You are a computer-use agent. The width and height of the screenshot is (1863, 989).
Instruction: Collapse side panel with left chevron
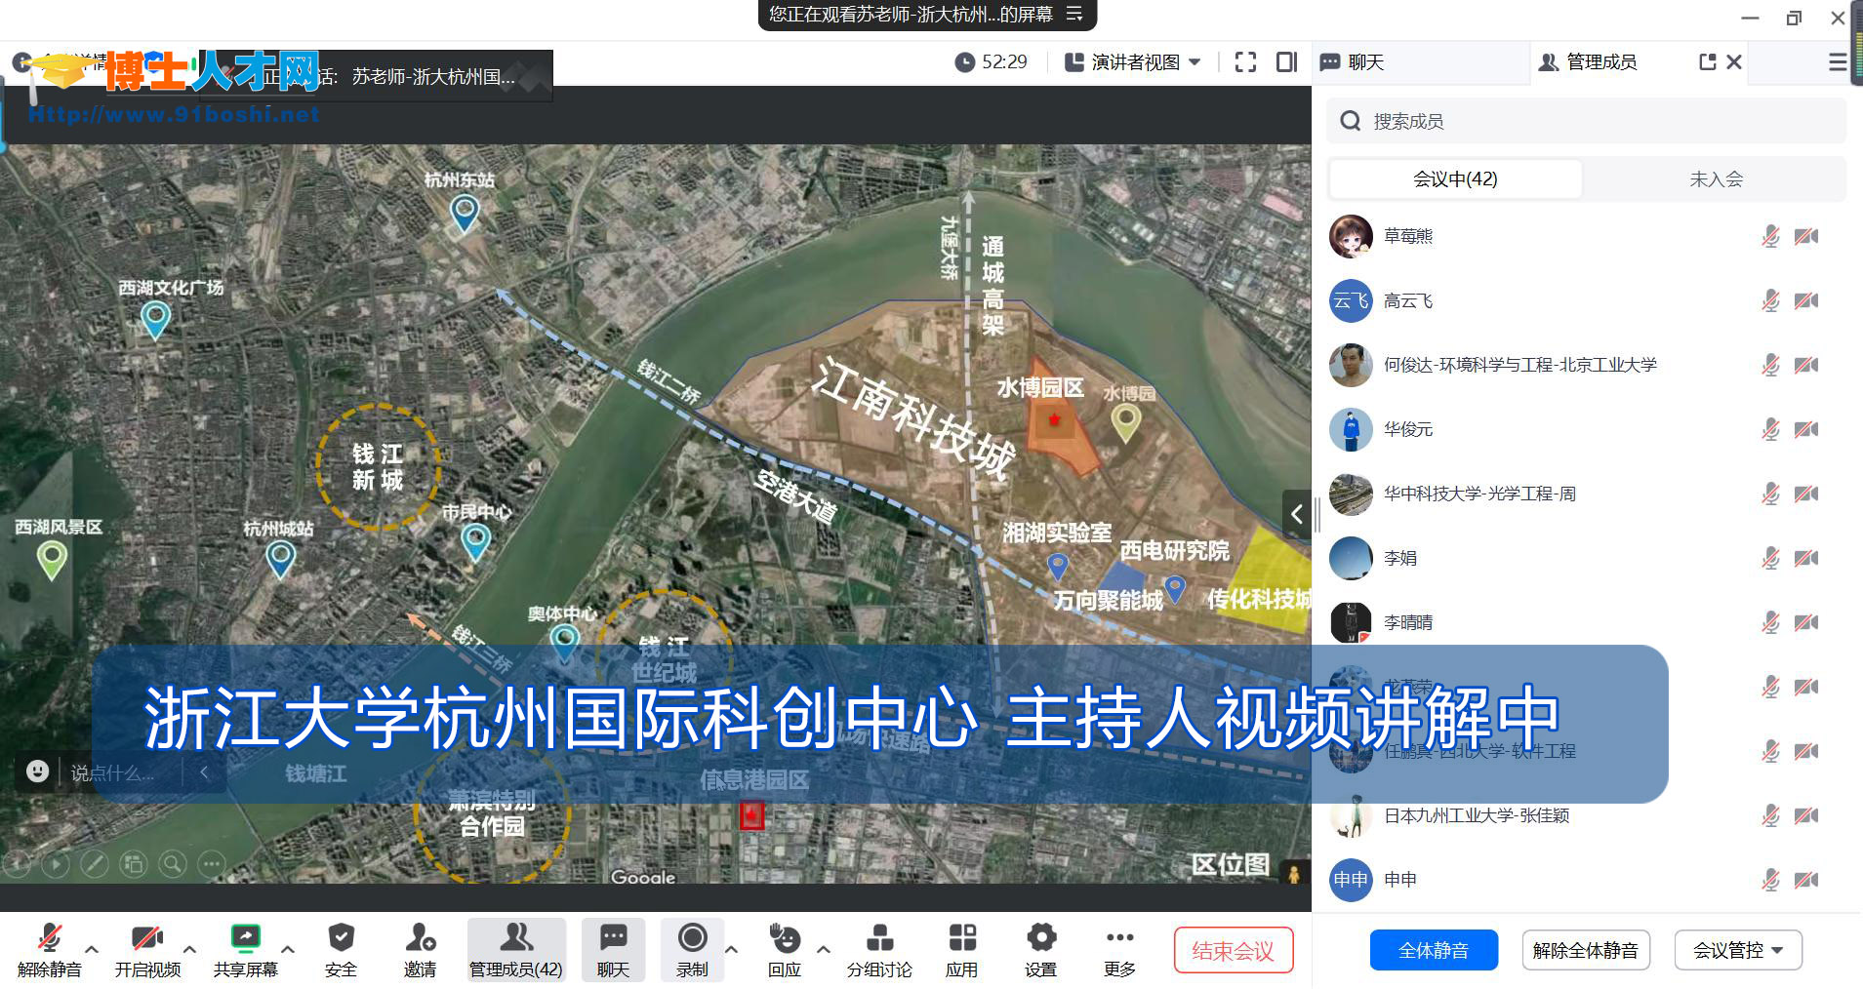(x=1297, y=513)
